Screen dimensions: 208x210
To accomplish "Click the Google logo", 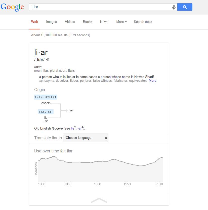I will click(12, 7).
